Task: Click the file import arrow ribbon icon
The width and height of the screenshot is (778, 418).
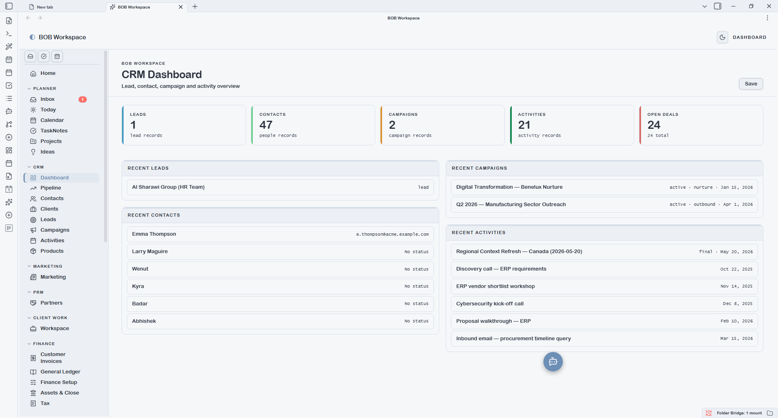Action: [x=9, y=176]
